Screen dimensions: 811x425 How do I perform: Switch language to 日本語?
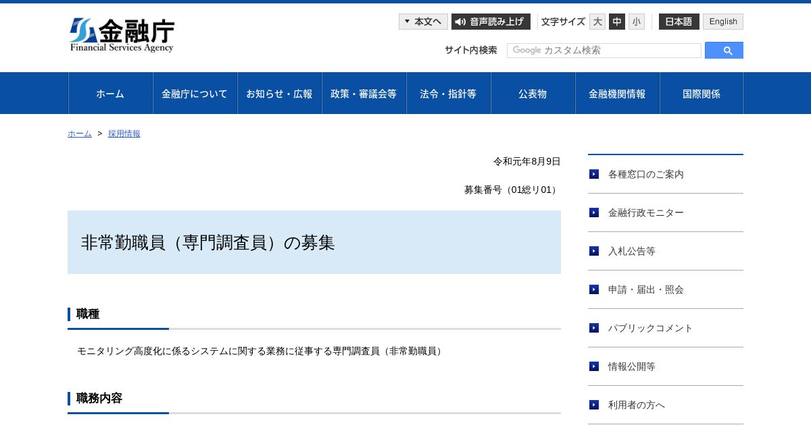coord(679,22)
